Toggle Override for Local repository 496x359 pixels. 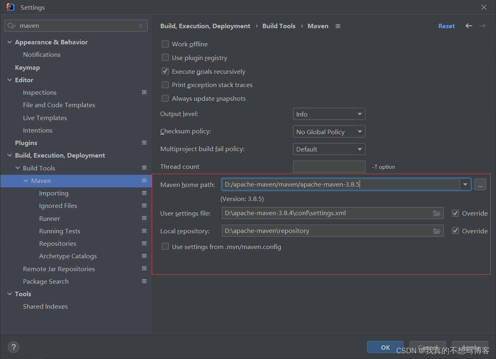coord(455,231)
